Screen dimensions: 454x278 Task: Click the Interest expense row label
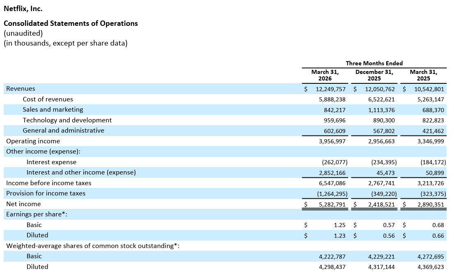tap(51, 162)
